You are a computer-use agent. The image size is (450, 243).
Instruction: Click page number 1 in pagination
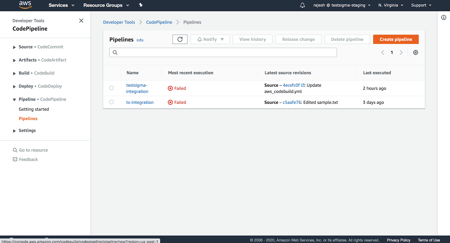(392, 52)
